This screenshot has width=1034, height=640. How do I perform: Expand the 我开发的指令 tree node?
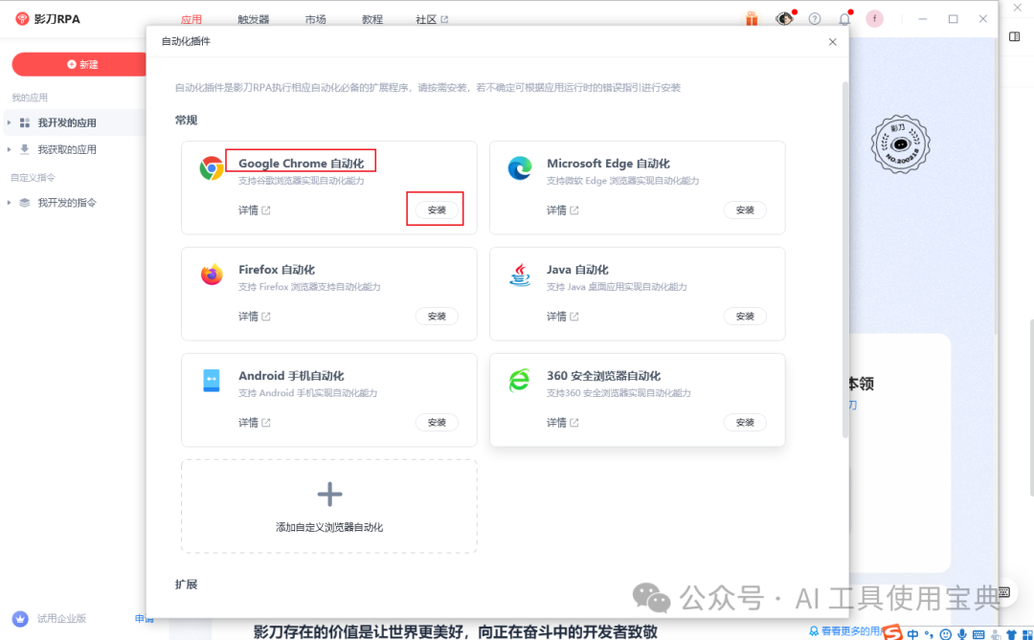point(10,203)
